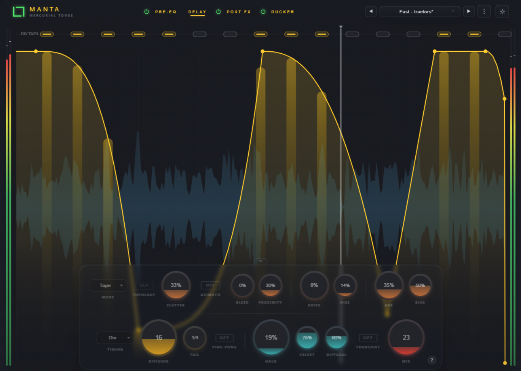Click the Mix knob showing 23

point(406,338)
